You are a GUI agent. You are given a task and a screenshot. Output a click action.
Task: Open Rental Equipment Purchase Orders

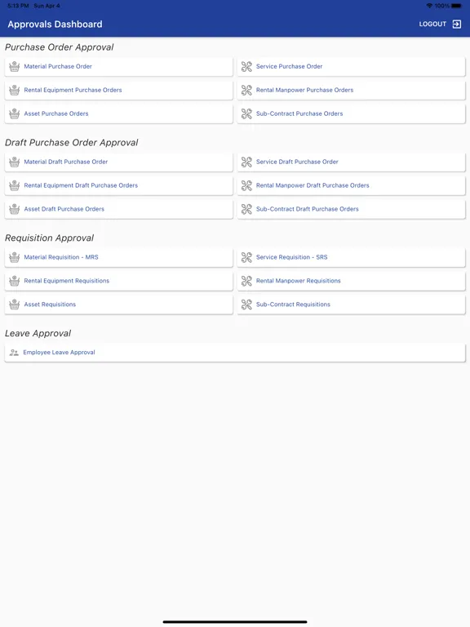(x=118, y=91)
